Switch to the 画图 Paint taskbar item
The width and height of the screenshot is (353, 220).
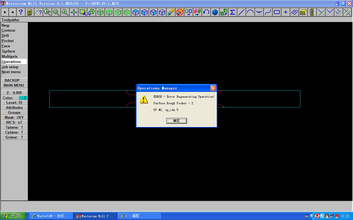coord(140,216)
